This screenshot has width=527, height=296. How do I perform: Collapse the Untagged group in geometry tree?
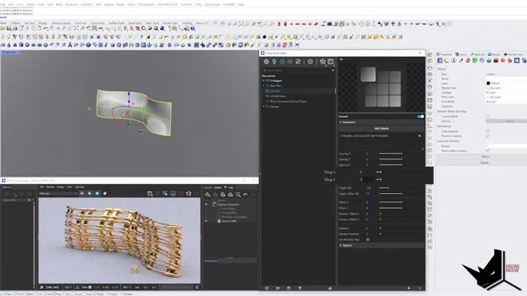(x=263, y=81)
